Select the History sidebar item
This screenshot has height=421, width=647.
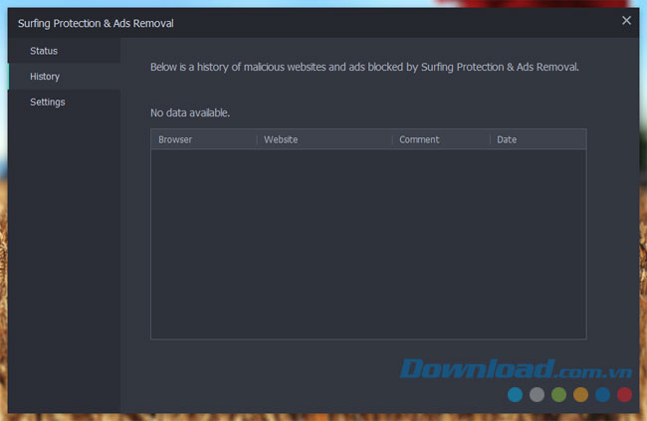click(64, 77)
